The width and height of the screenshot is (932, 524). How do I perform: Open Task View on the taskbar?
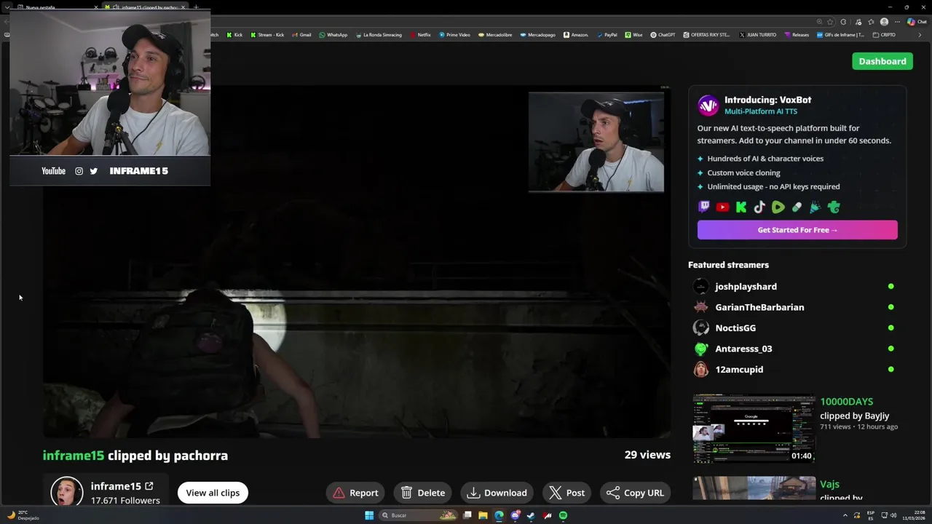click(467, 515)
